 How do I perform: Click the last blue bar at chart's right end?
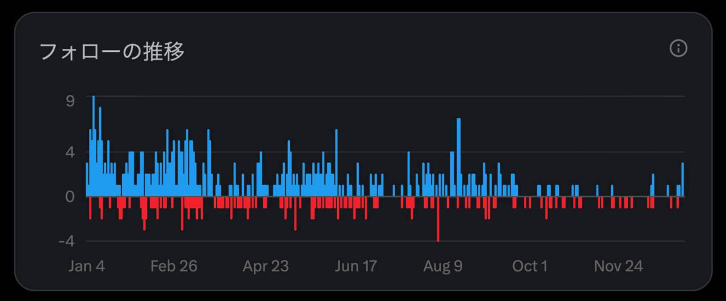(682, 180)
